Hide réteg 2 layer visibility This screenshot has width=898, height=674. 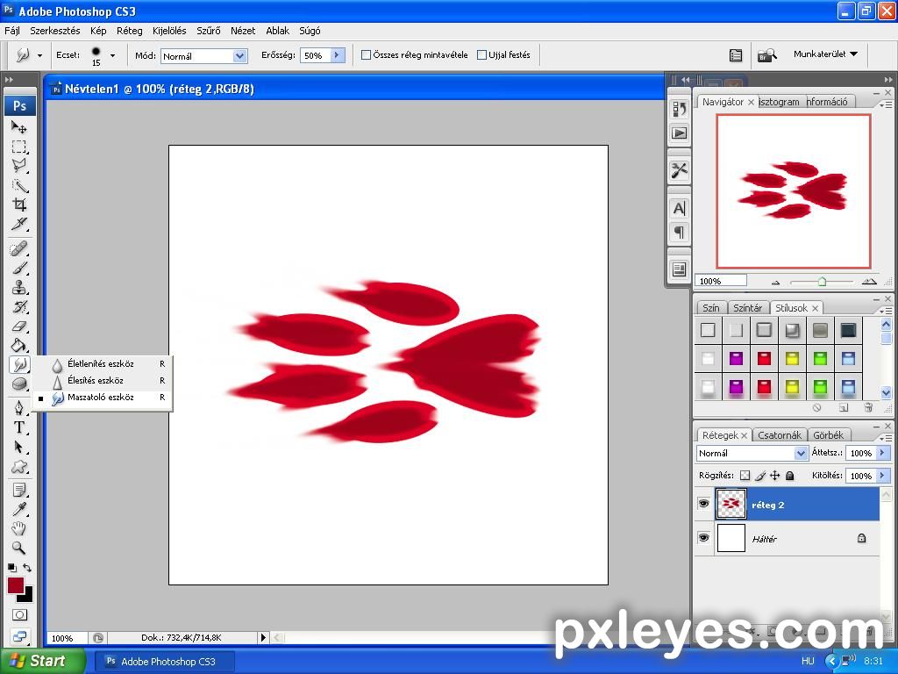pyautogui.click(x=703, y=504)
